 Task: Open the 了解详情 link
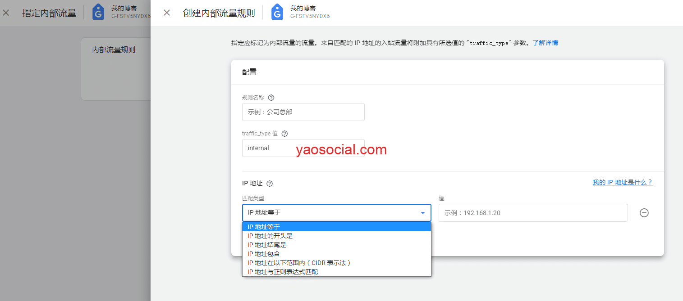point(545,43)
